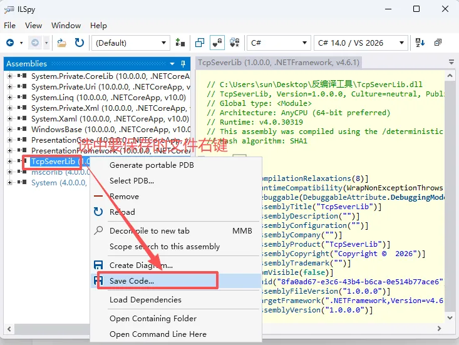Expand the System.Xaml node
Screen dimensions: 459x345
click(9, 119)
